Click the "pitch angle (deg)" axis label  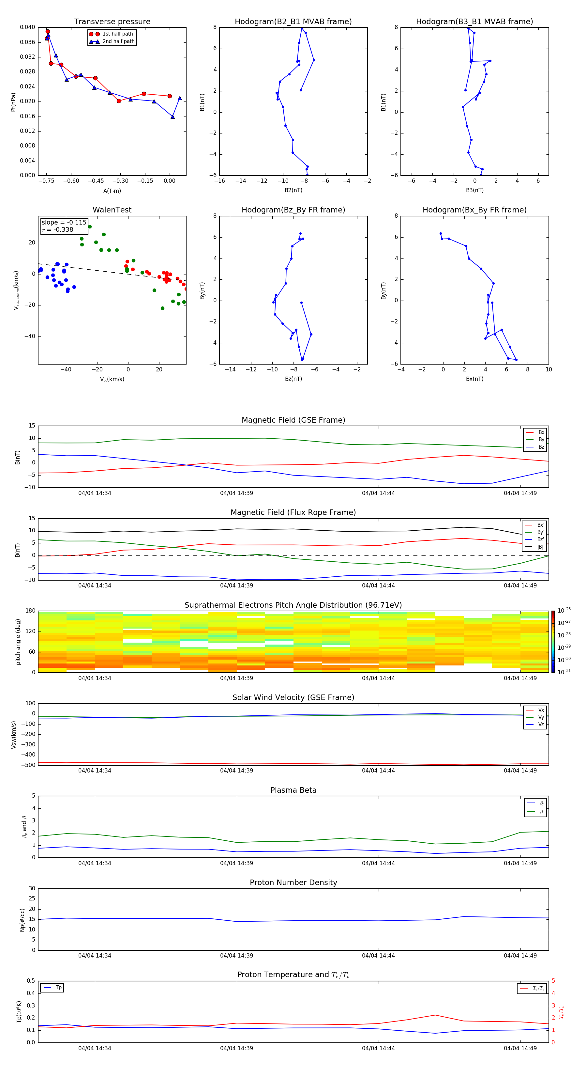click(x=18, y=642)
